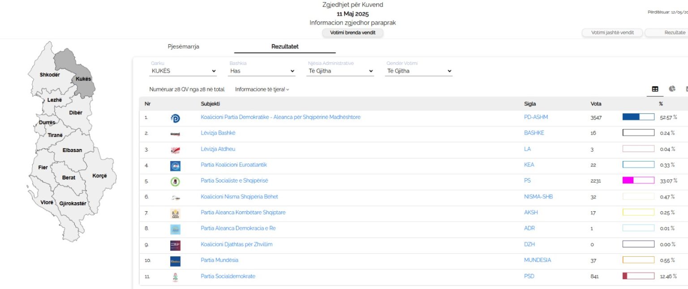Select Berat region on the map

coord(69,178)
